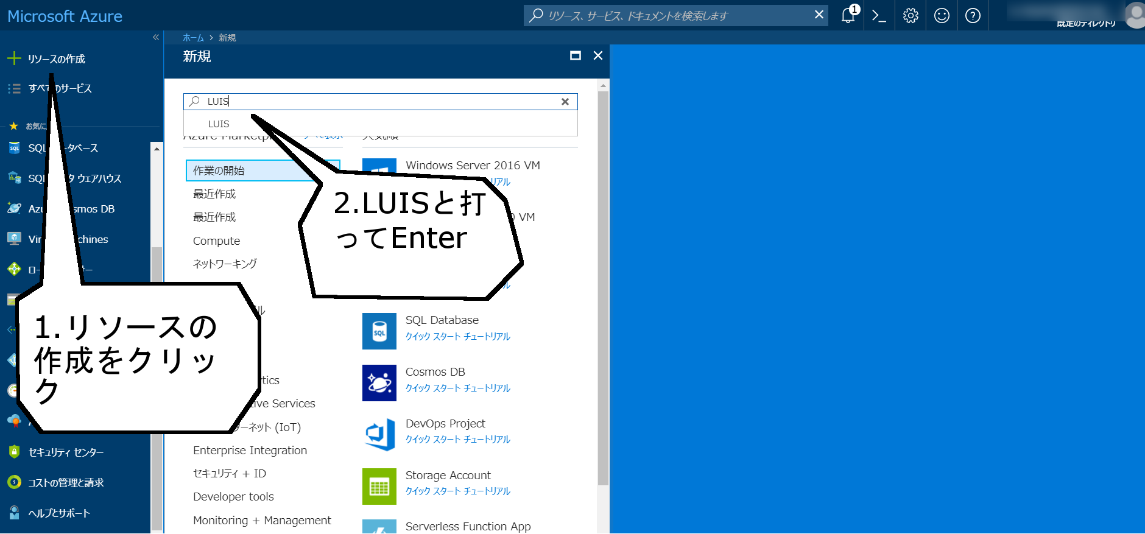Select the Enterprise Integration category
This screenshot has height=534, width=1145.
[x=250, y=450]
